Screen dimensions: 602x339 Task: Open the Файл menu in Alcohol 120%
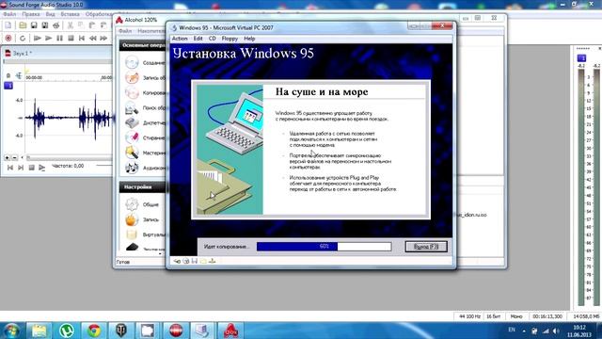point(125,31)
